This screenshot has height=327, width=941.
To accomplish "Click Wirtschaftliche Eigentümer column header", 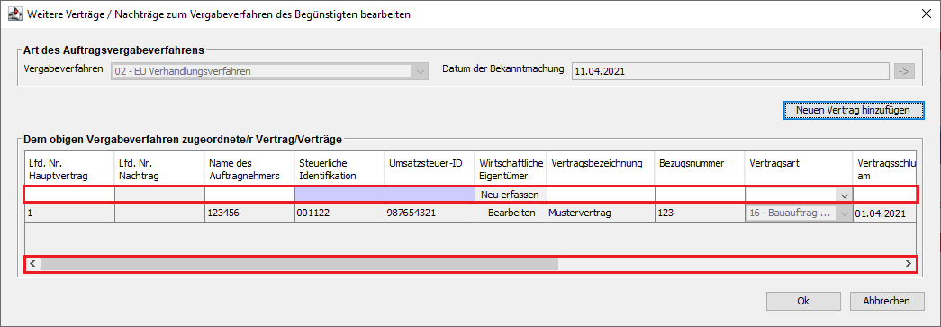I will (511, 169).
